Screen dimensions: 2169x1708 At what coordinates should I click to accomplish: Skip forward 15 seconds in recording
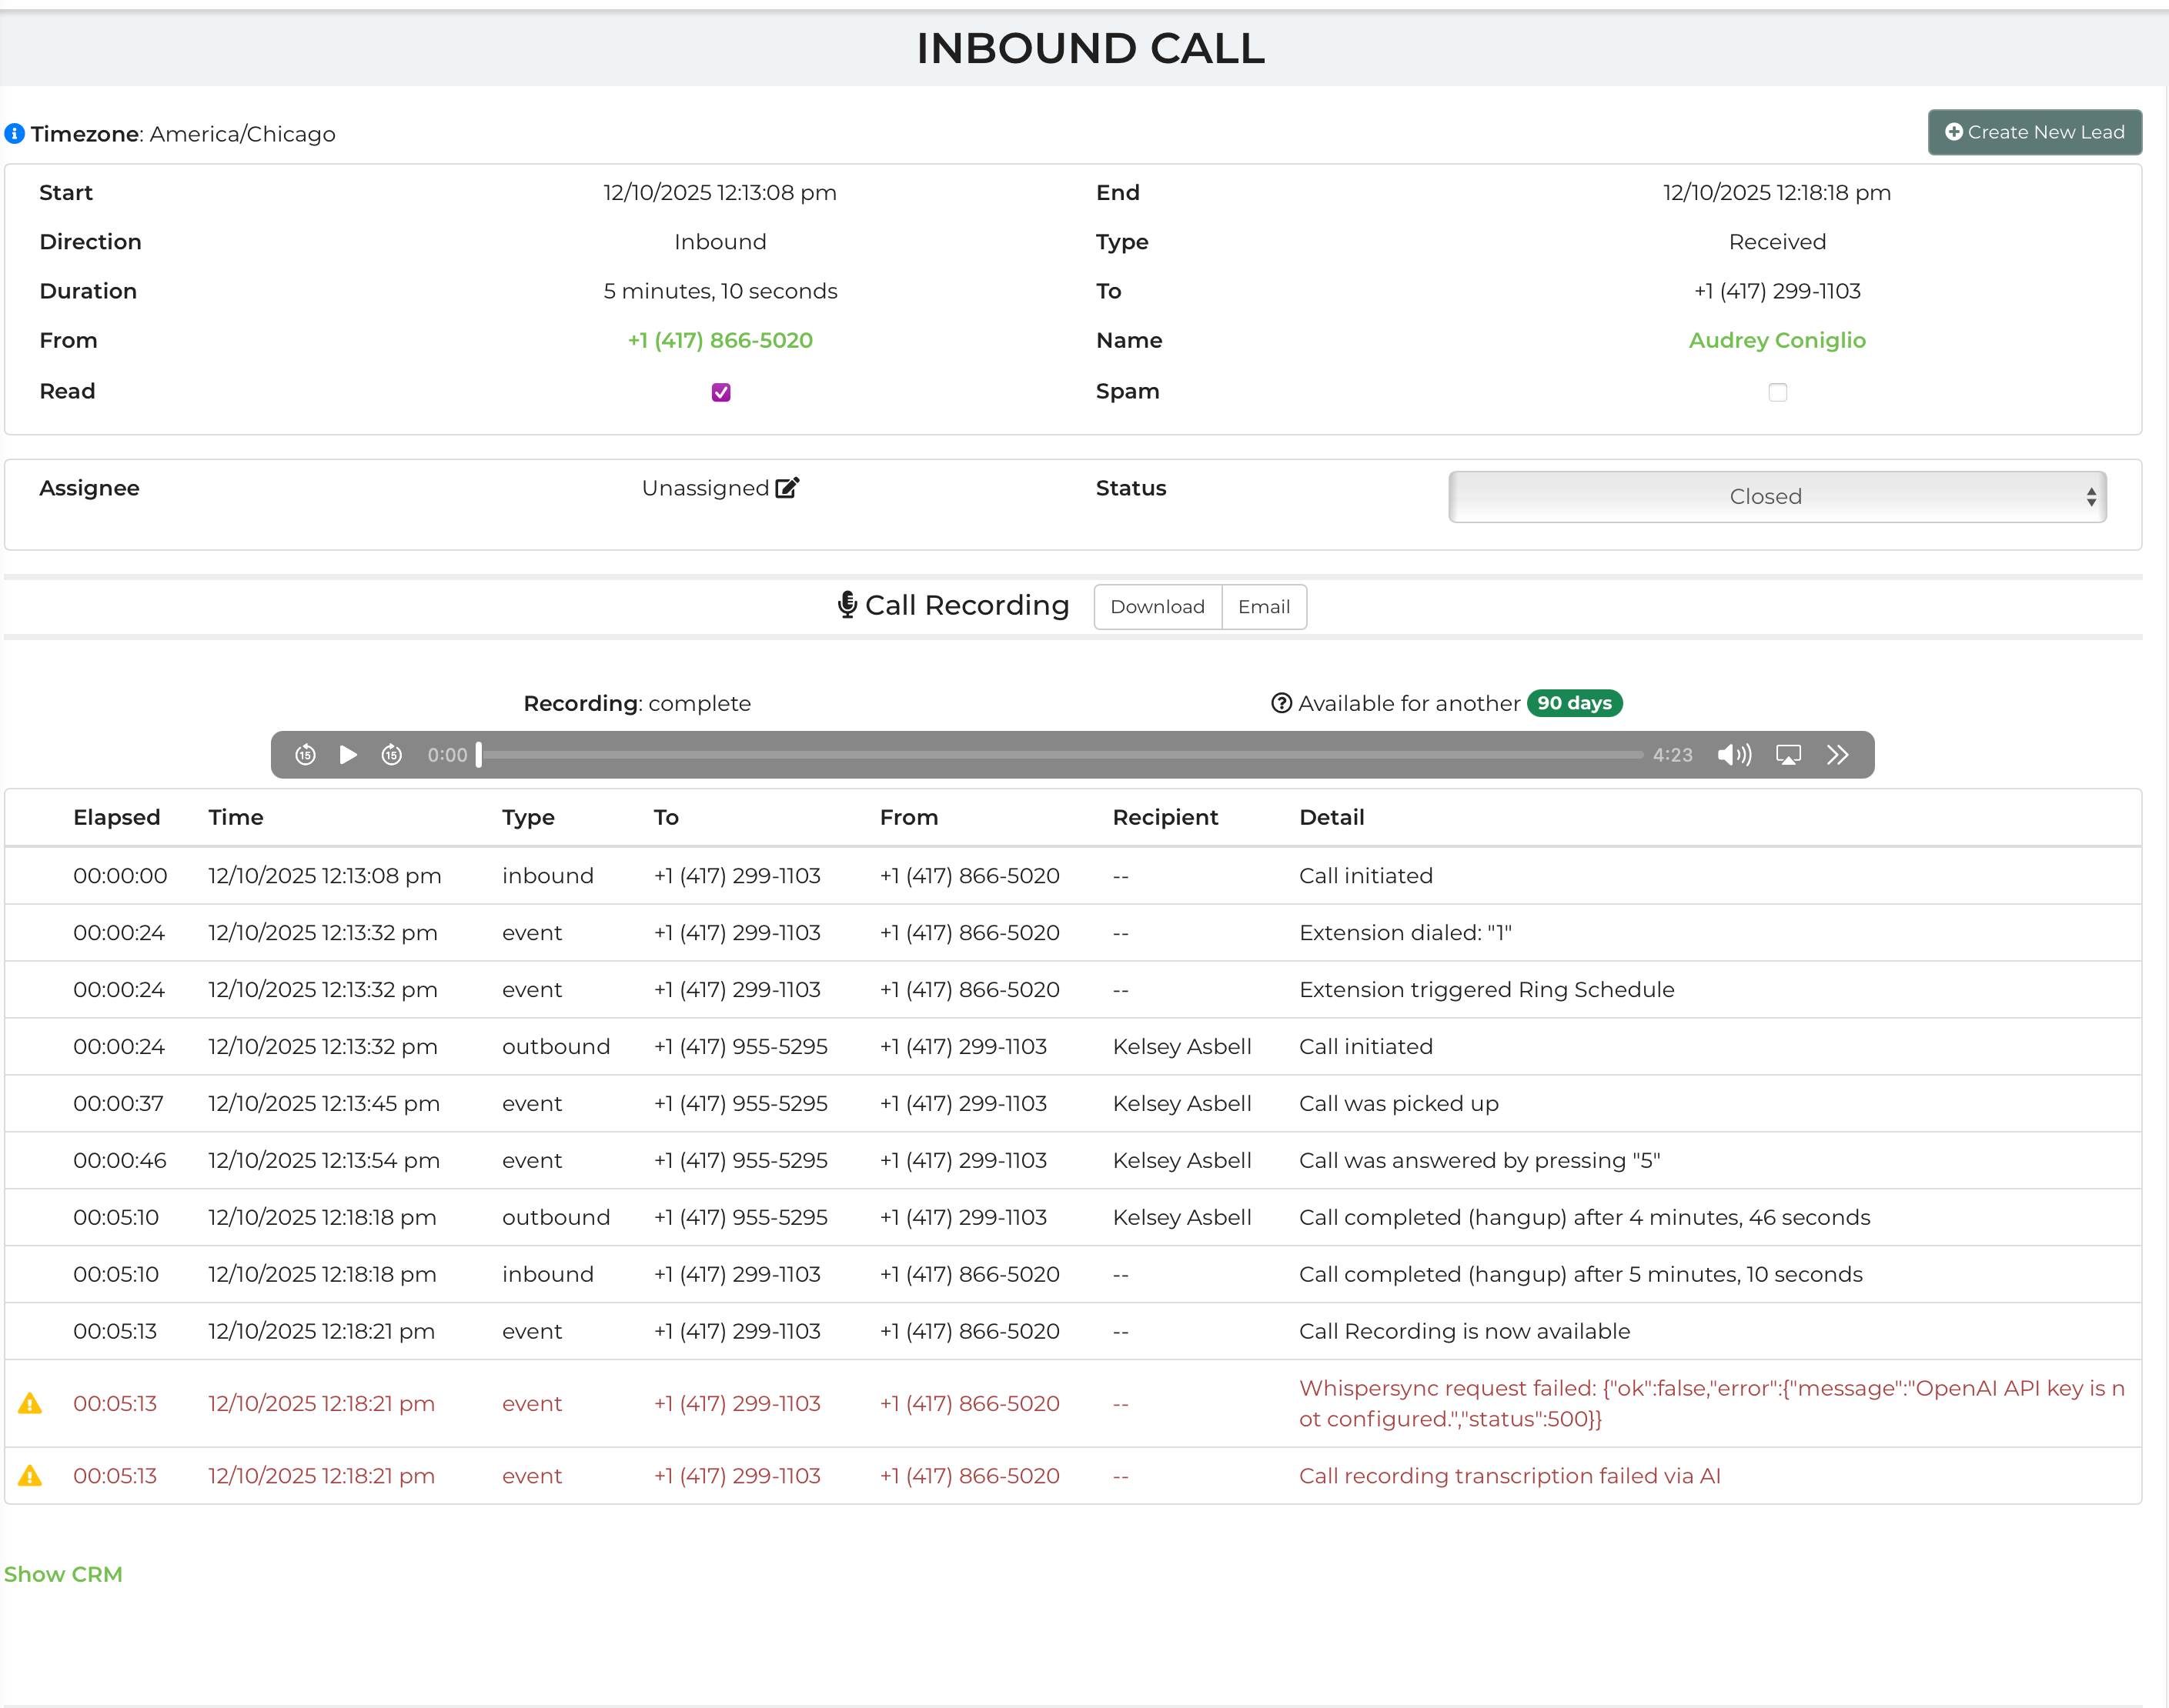(391, 755)
